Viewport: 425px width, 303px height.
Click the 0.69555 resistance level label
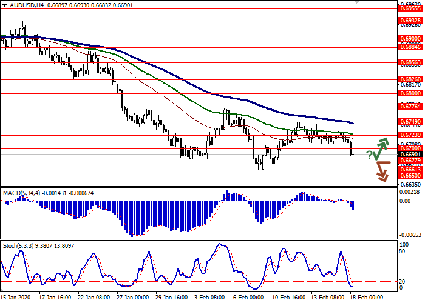point(410,8)
